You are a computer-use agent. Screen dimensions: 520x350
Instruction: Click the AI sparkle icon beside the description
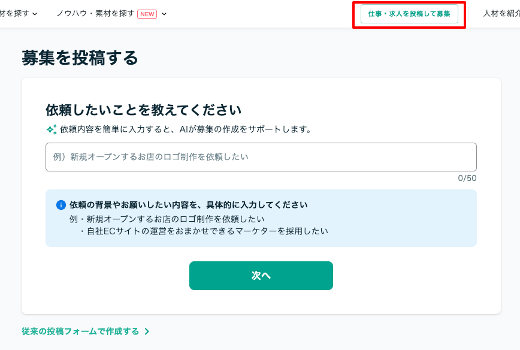(x=51, y=129)
